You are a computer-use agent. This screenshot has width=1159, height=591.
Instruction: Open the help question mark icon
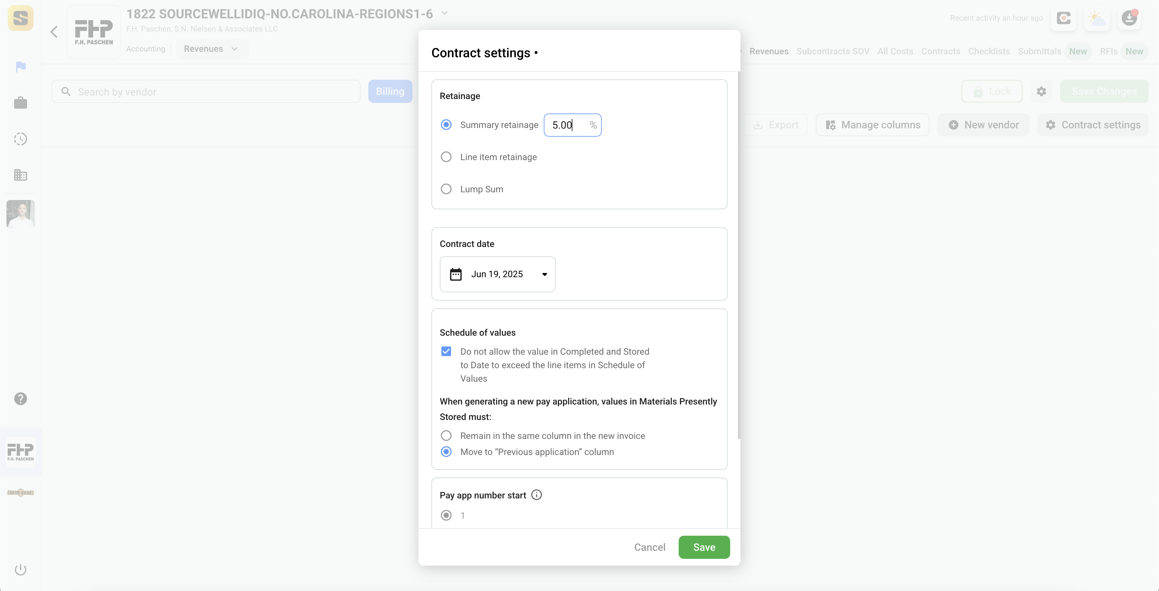click(21, 399)
